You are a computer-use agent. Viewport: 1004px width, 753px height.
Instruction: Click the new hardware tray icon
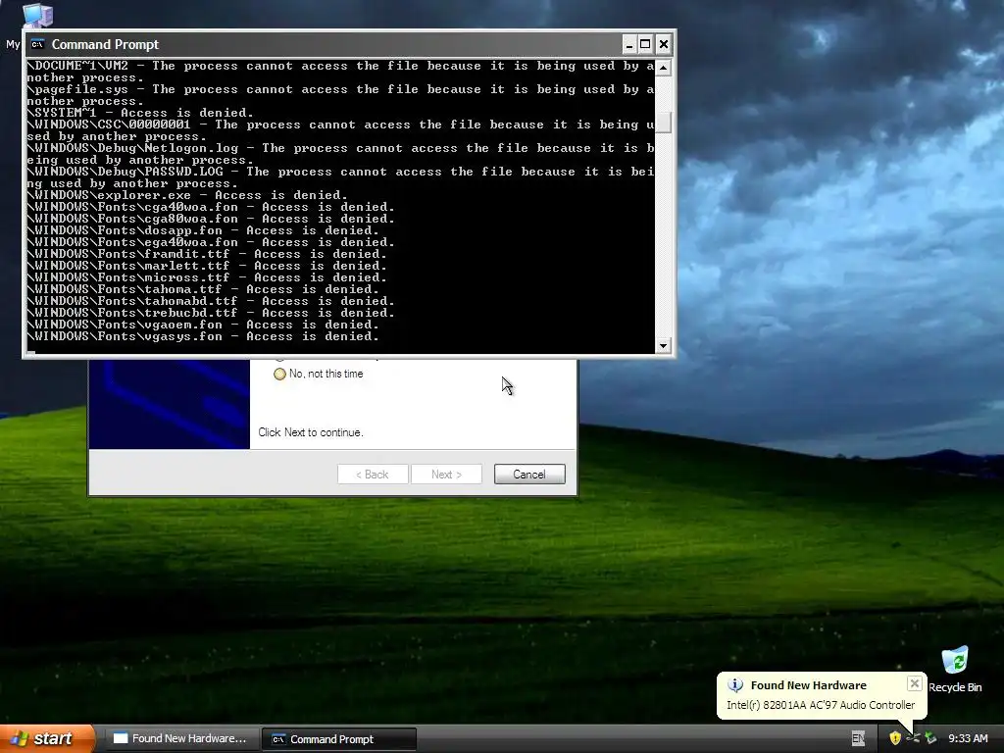(x=913, y=738)
